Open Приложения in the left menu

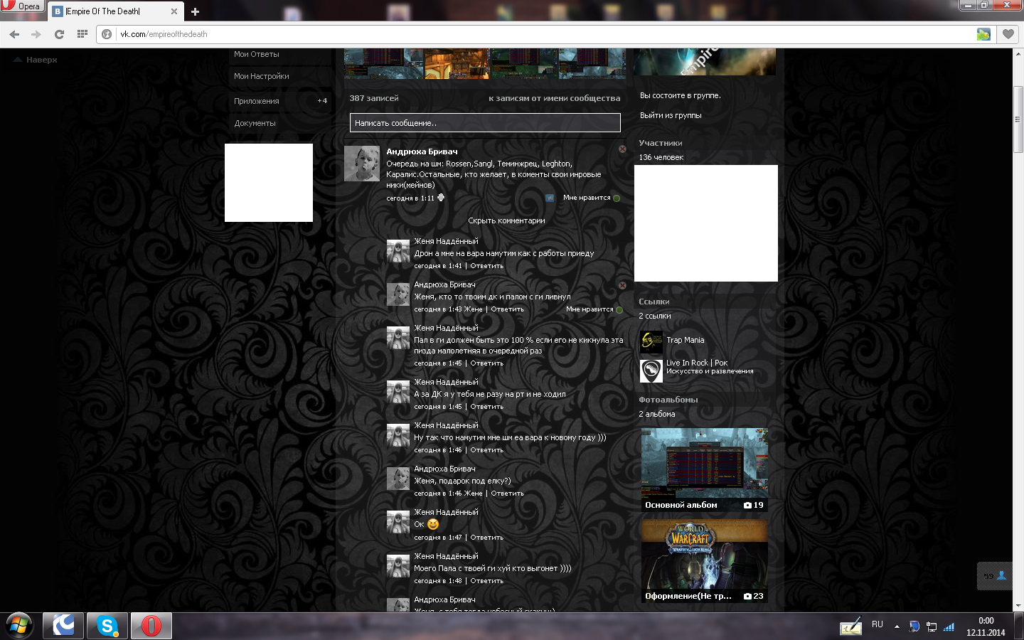[x=257, y=101]
